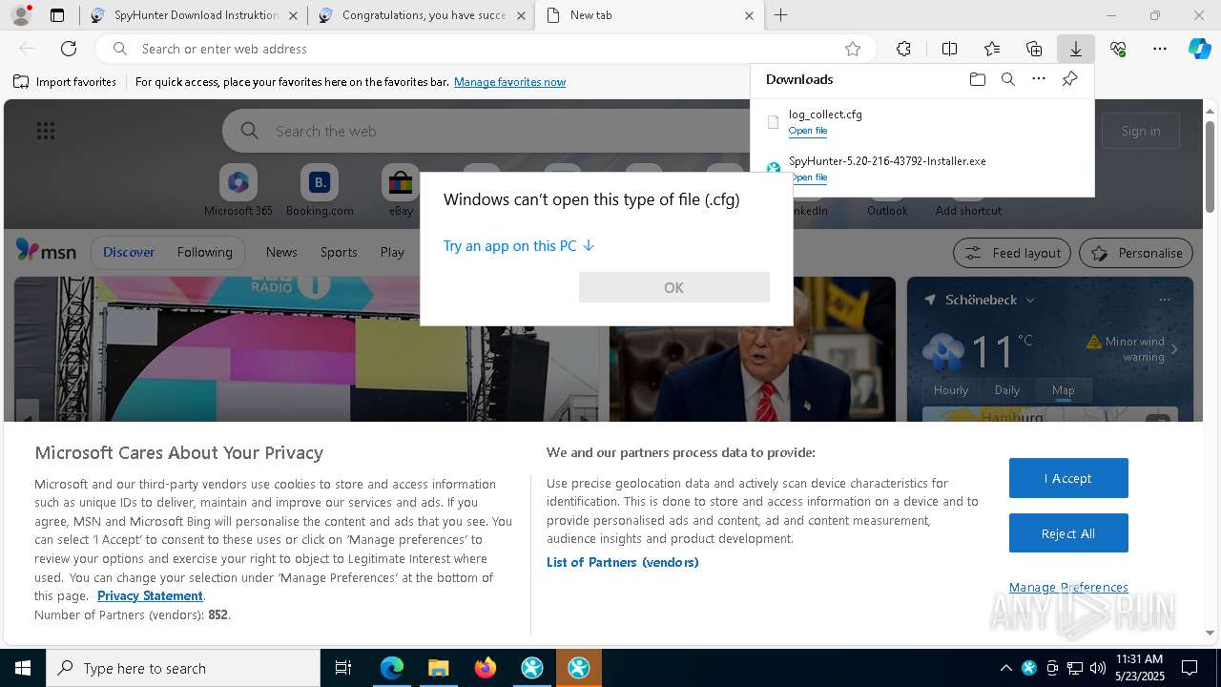Open Browser essentials heart icon

1118,49
